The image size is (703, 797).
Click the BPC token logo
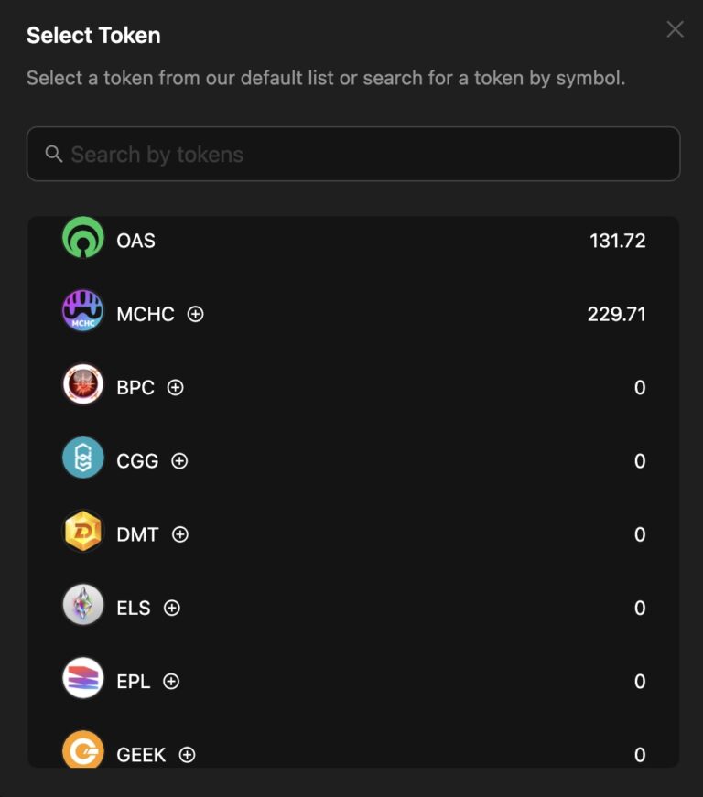(x=83, y=385)
